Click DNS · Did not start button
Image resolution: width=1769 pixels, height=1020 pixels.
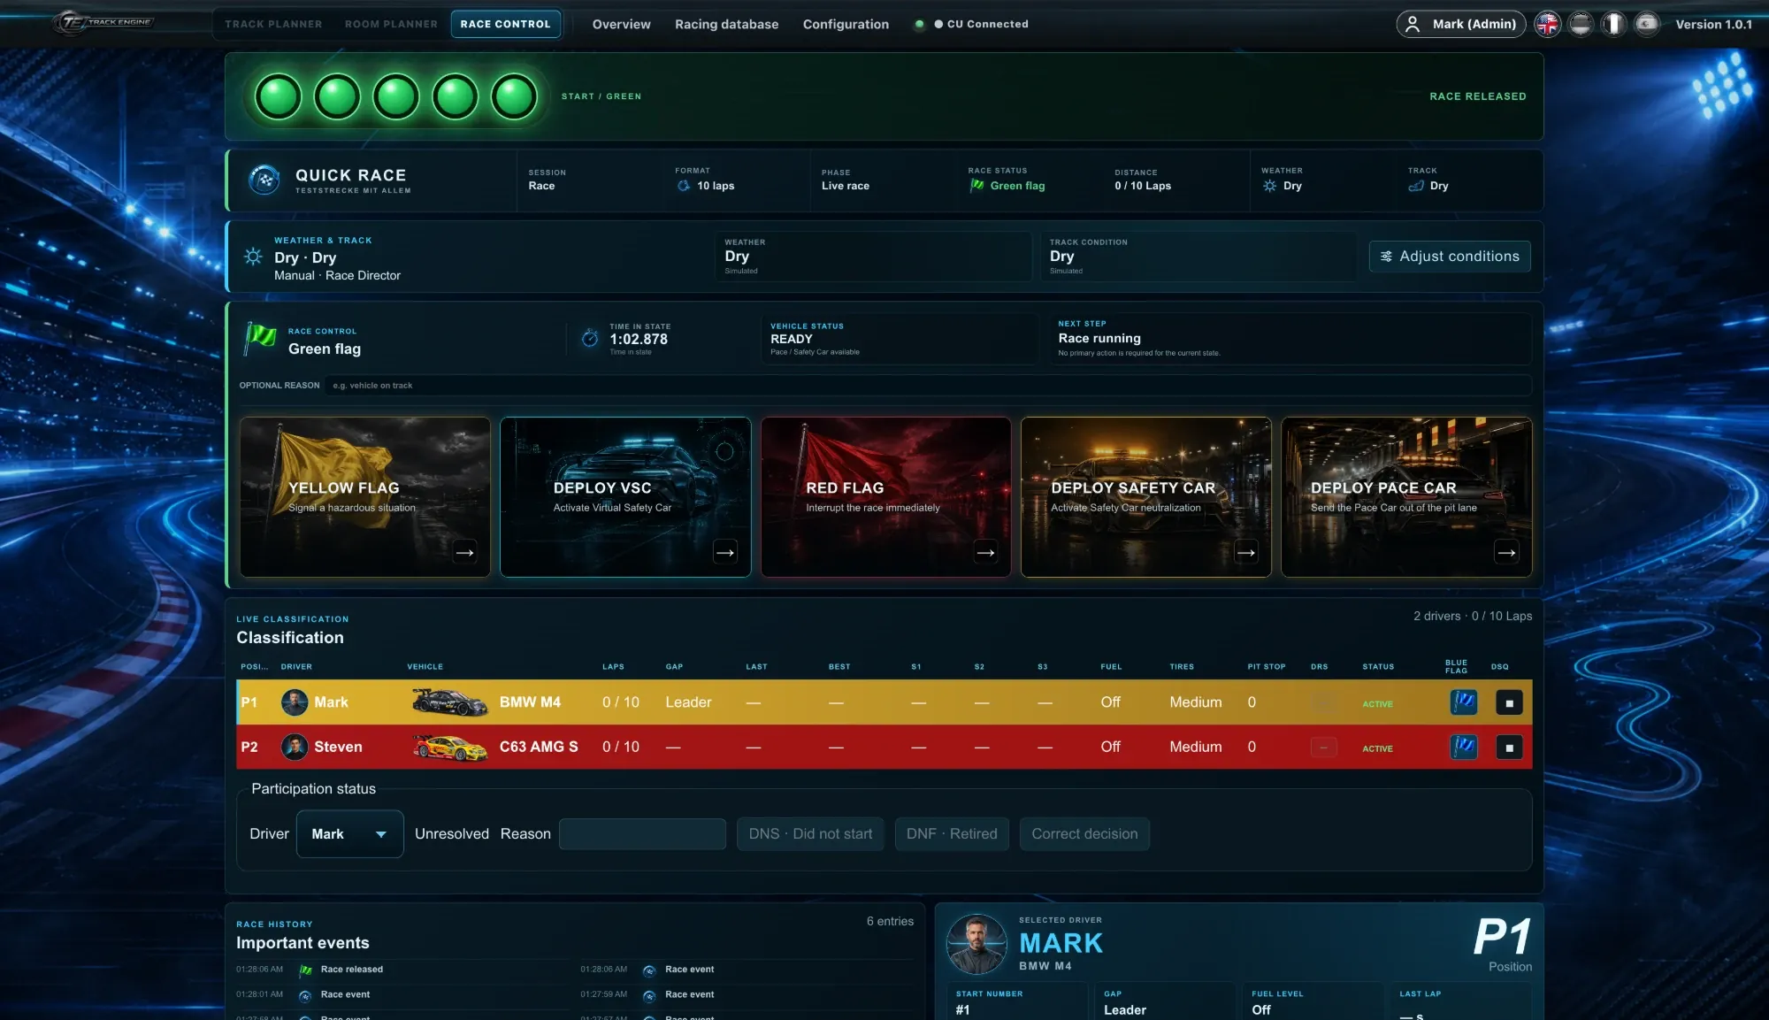pyautogui.click(x=810, y=834)
